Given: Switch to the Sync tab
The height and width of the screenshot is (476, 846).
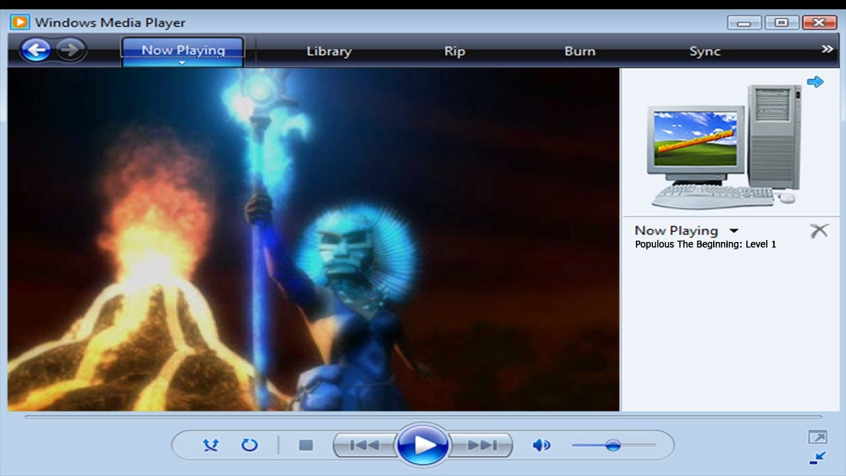Looking at the screenshot, I should [x=705, y=51].
